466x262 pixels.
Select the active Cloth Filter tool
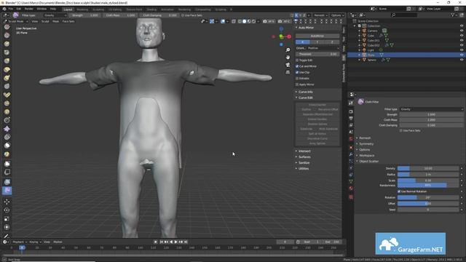[x=7, y=190]
